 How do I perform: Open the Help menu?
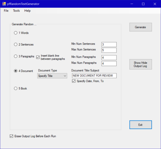tap(27, 10)
